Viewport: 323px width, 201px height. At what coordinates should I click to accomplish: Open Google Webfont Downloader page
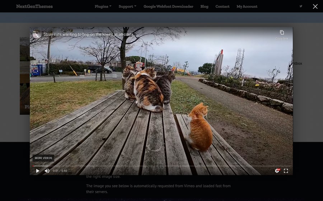pos(168,6)
